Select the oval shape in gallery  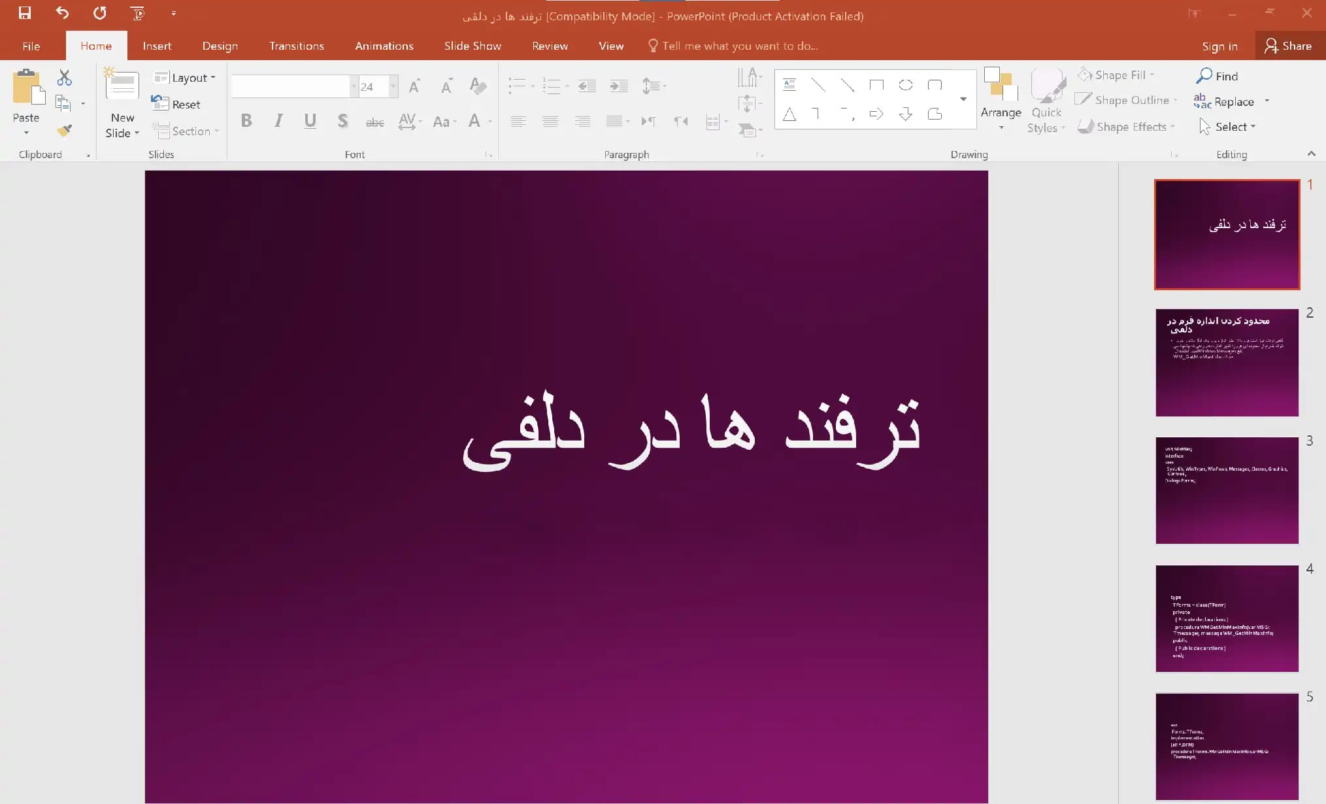(905, 85)
